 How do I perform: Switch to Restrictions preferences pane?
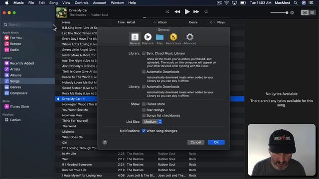173,39
